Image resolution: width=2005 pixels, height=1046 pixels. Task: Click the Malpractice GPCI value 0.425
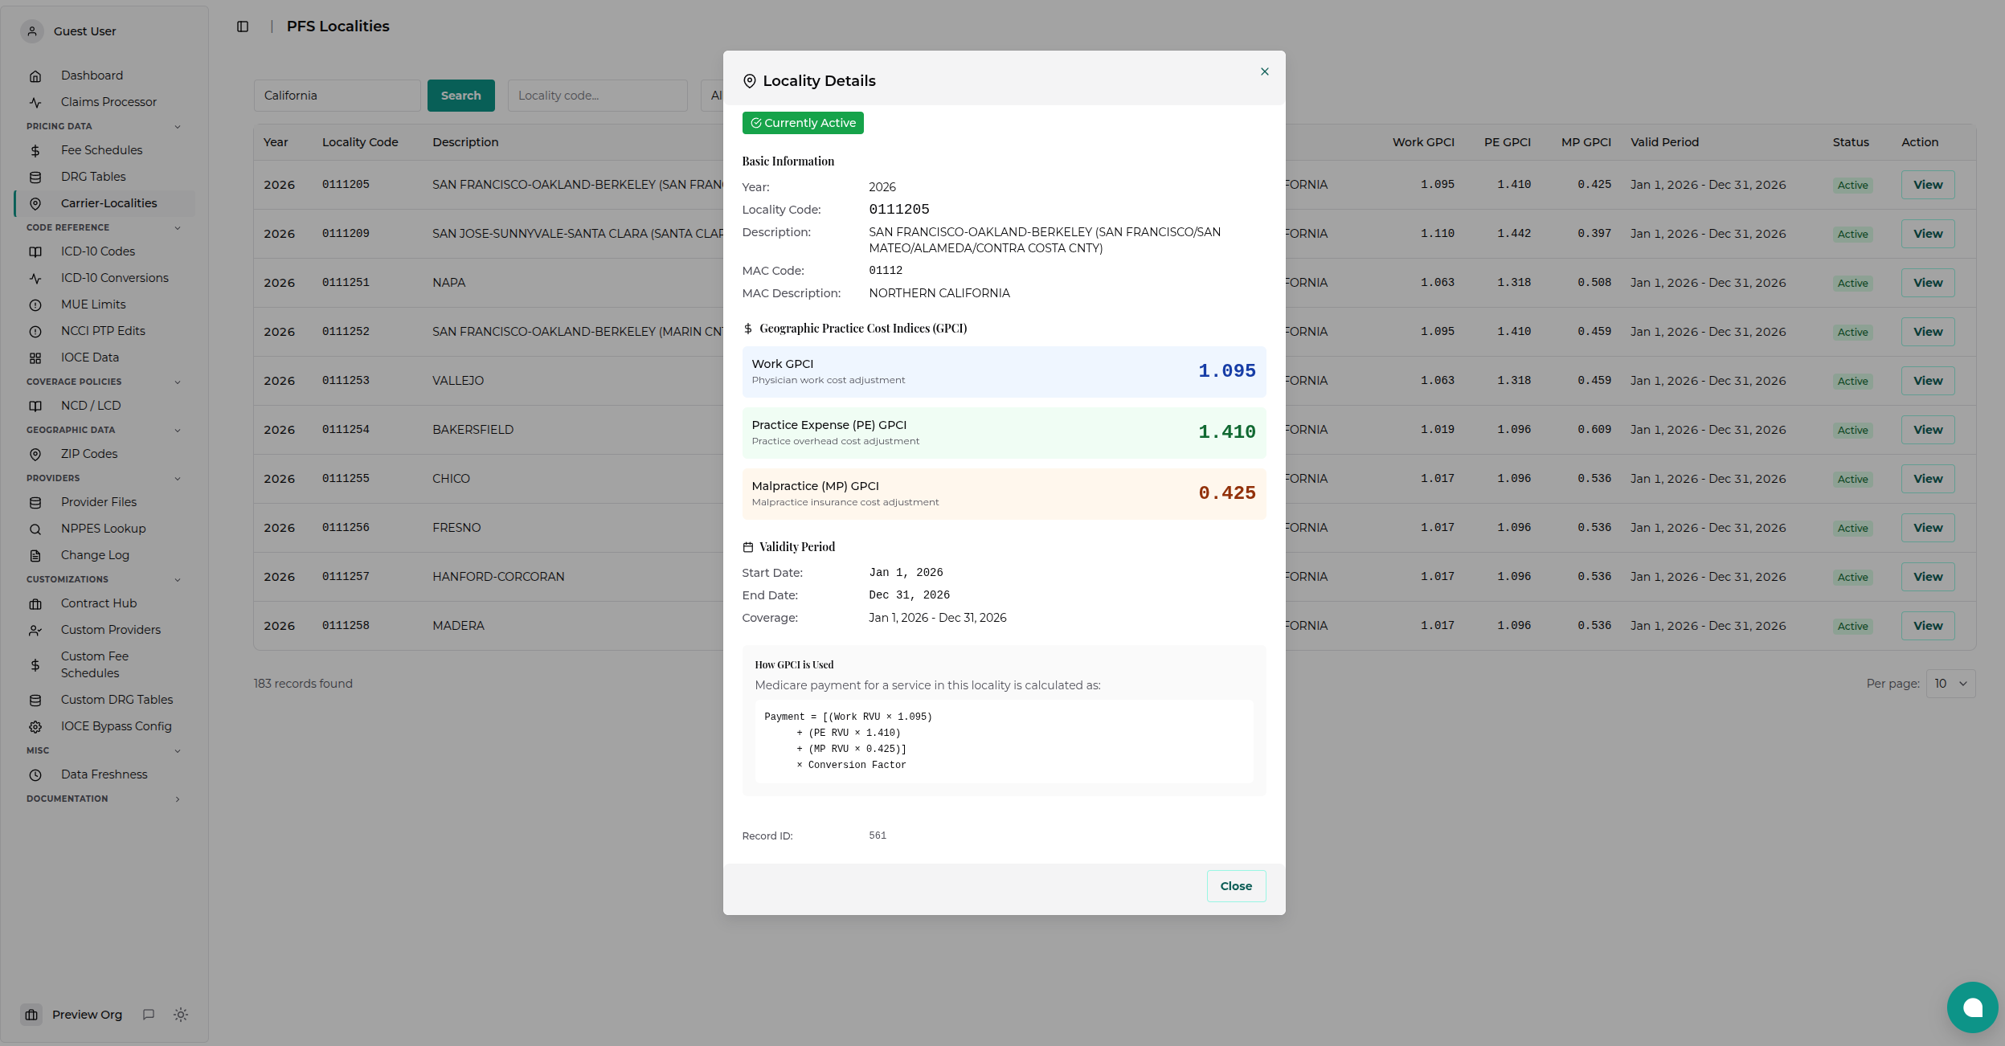(1226, 493)
